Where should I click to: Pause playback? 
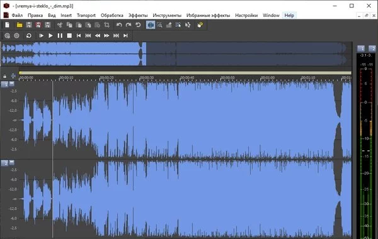click(x=60, y=36)
